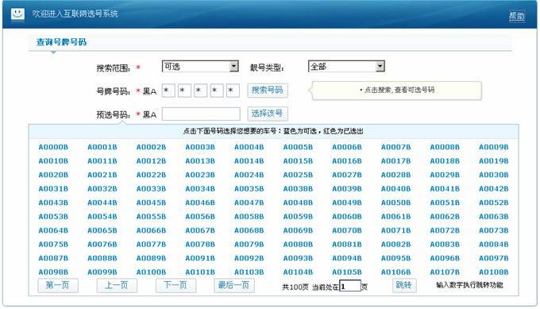Select plate number A0064B
Image resolution: width=540 pixels, height=309 pixels.
coord(53,230)
